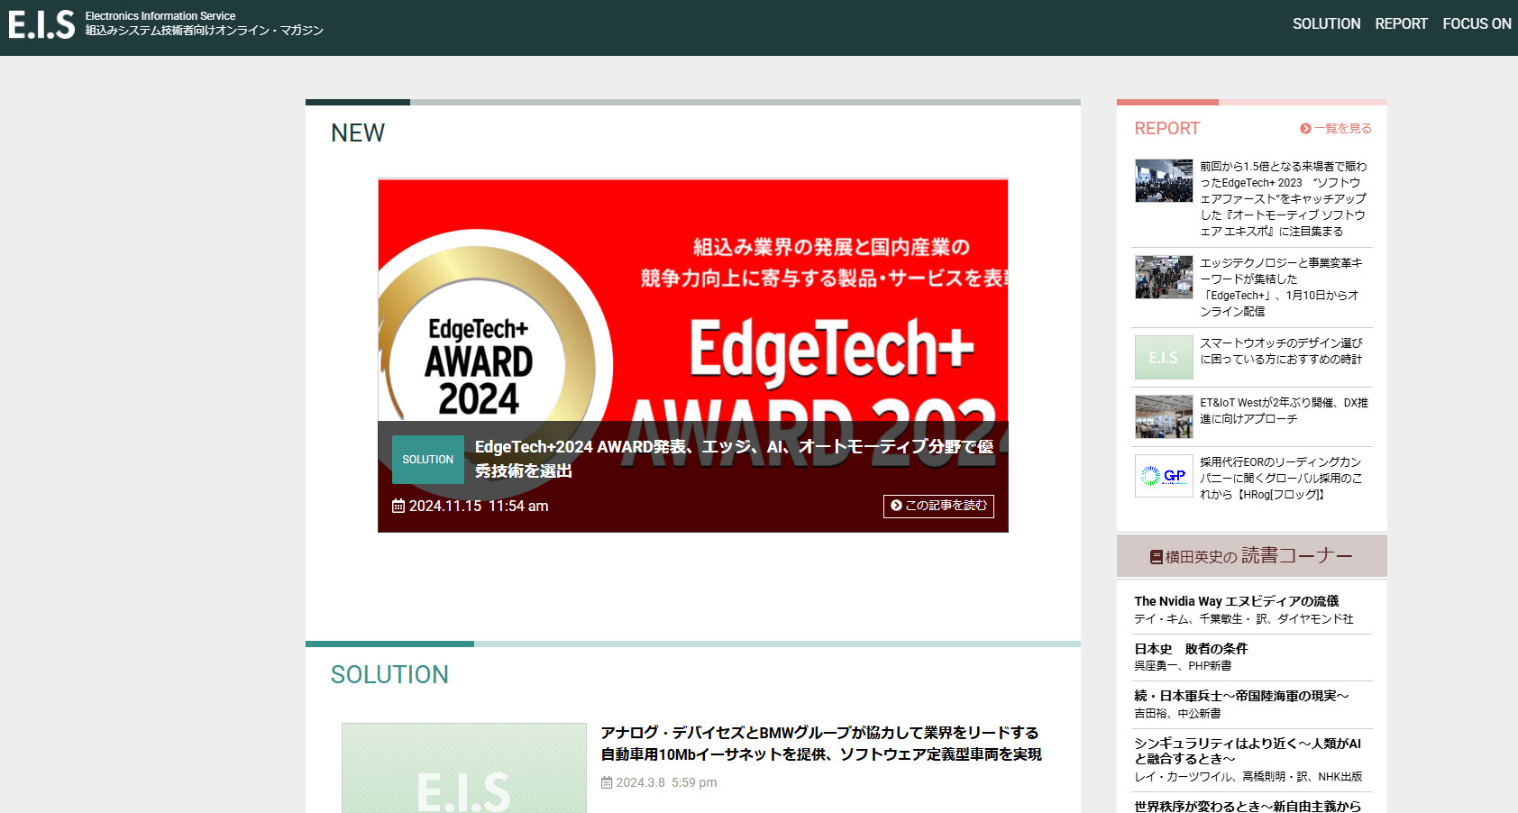The width and height of the screenshot is (1518, 813).
Task: Open the 一覧を見る link in REPORT section
Action: pyautogui.click(x=1340, y=128)
